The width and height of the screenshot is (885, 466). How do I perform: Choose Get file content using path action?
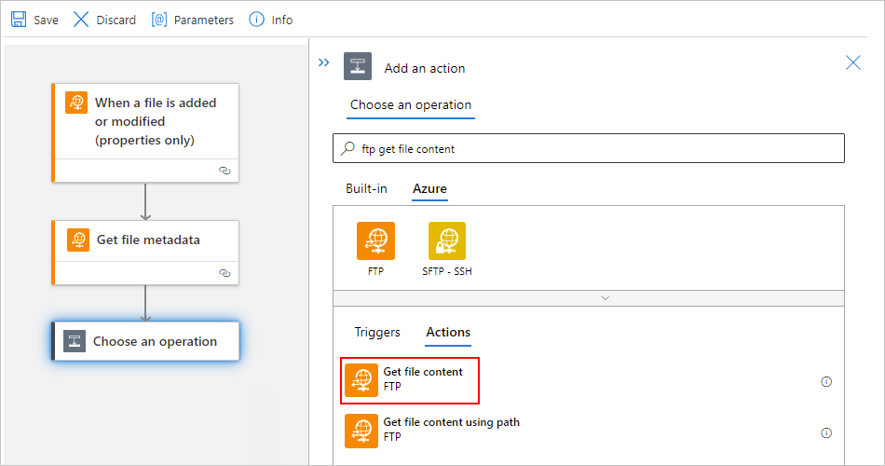click(x=432, y=431)
